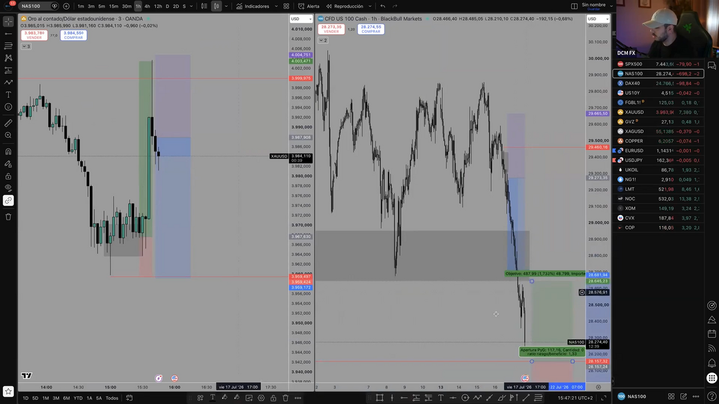The image size is (719, 404).
Task: Open the emoji icons tool
Action: (x=8, y=107)
